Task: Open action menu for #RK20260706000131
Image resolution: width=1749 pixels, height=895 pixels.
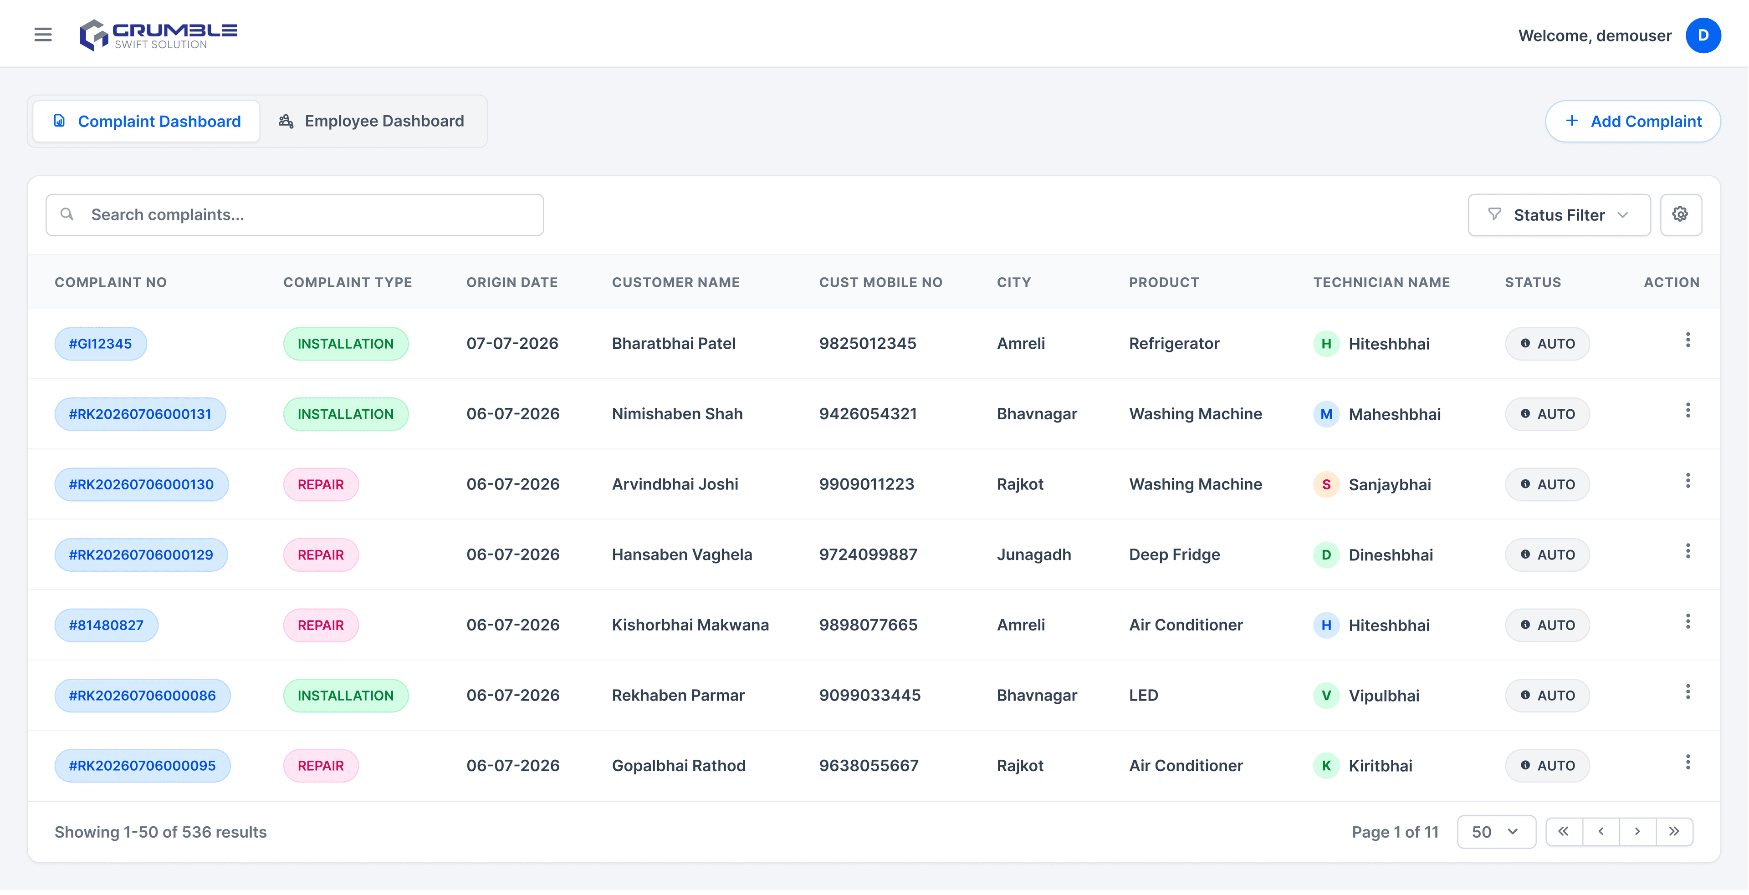Action: pos(1687,411)
